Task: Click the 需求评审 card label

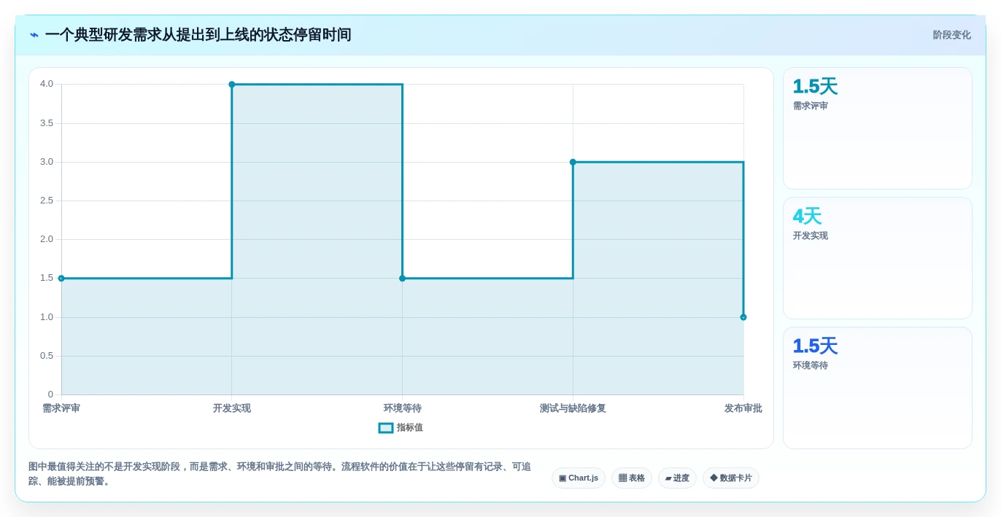Action: (811, 106)
